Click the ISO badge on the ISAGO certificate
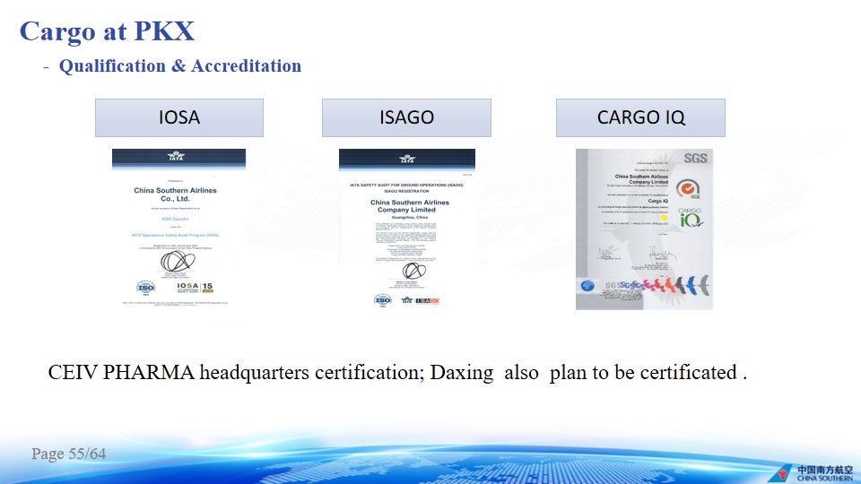The image size is (861, 484). [x=382, y=300]
